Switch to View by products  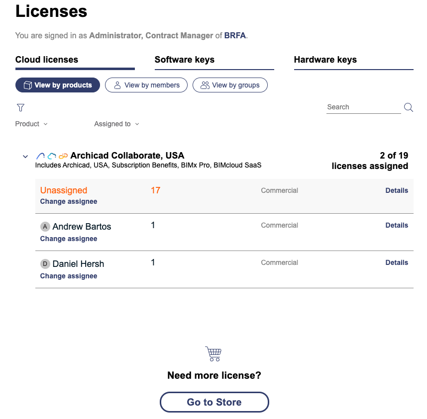[x=58, y=85]
